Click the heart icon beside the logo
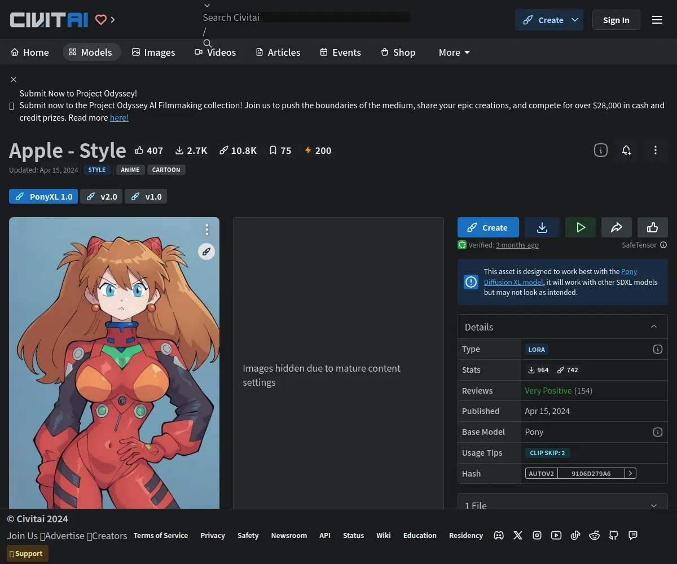The image size is (677, 564). (101, 20)
